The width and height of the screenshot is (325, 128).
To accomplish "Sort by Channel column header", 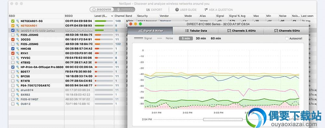I will coord(120,16).
